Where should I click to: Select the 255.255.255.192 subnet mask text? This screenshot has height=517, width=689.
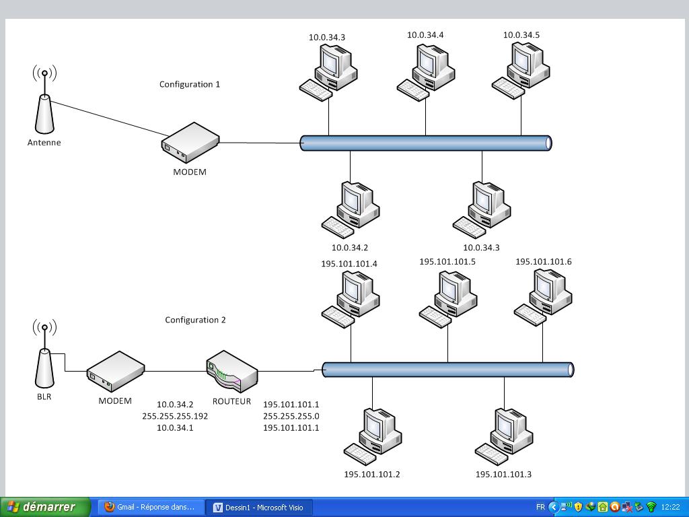175,416
